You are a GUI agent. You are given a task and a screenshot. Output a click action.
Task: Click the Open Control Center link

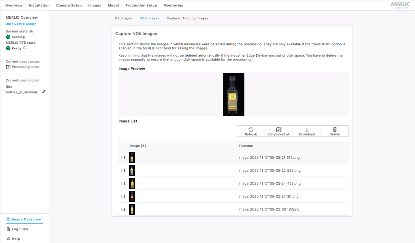click(21, 24)
